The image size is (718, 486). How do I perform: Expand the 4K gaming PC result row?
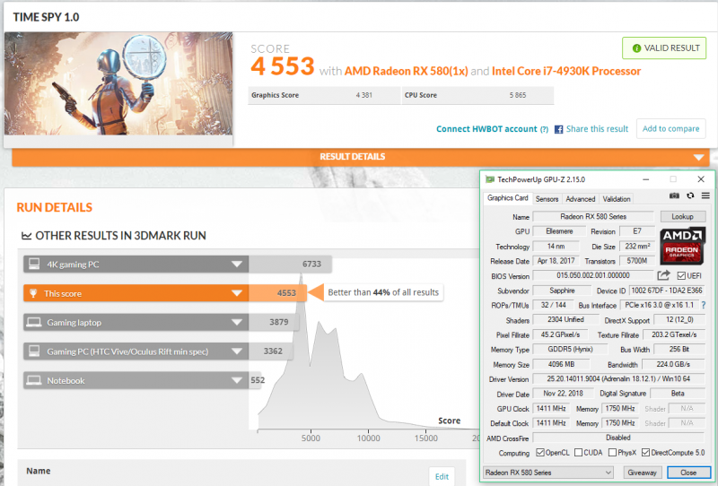click(x=237, y=264)
